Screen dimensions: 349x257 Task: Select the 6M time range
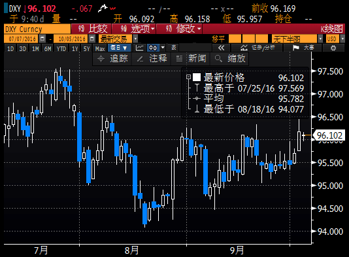[x=48, y=48]
